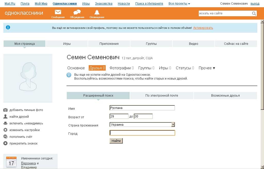Open the Друзья 0 profile section
264x169 pixels.
pos(97,68)
